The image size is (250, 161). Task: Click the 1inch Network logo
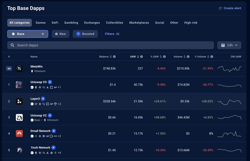[19, 150]
